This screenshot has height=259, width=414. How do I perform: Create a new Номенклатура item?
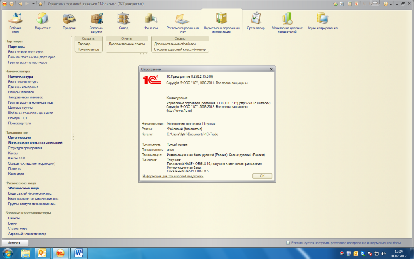click(x=89, y=49)
